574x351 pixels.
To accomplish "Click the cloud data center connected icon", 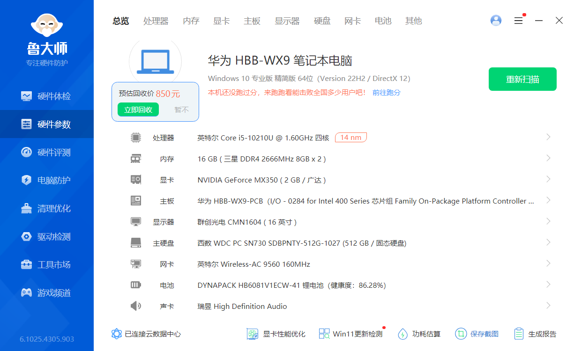I will pos(117,334).
